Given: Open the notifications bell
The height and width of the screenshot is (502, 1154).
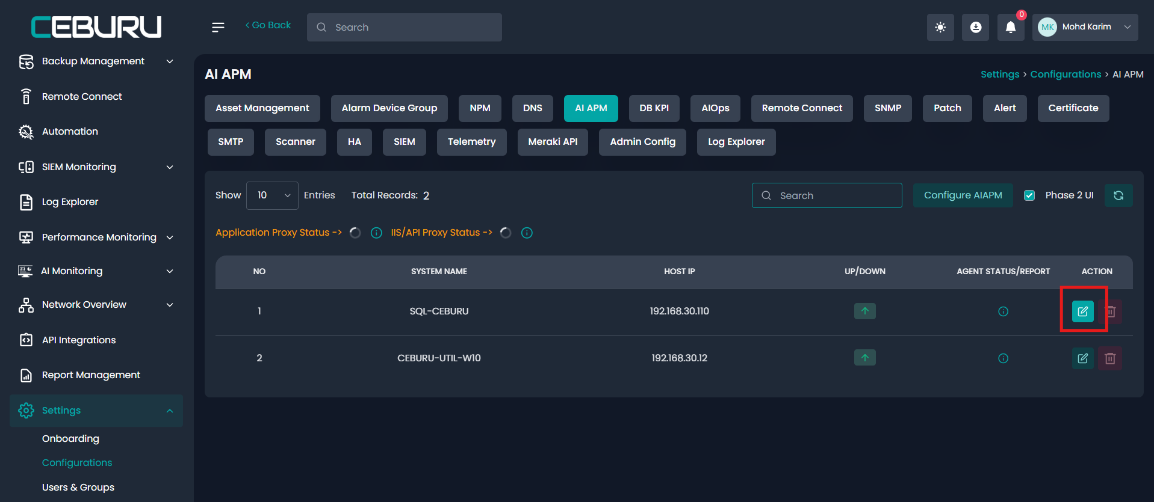Looking at the screenshot, I should pyautogui.click(x=1011, y=27).
